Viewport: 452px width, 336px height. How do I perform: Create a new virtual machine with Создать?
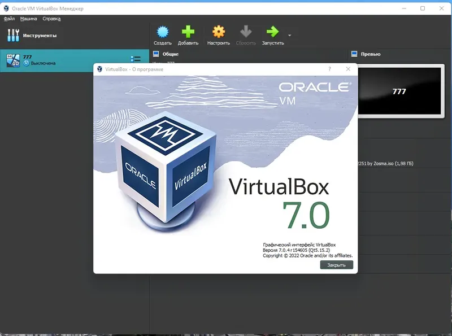(163, 31)
